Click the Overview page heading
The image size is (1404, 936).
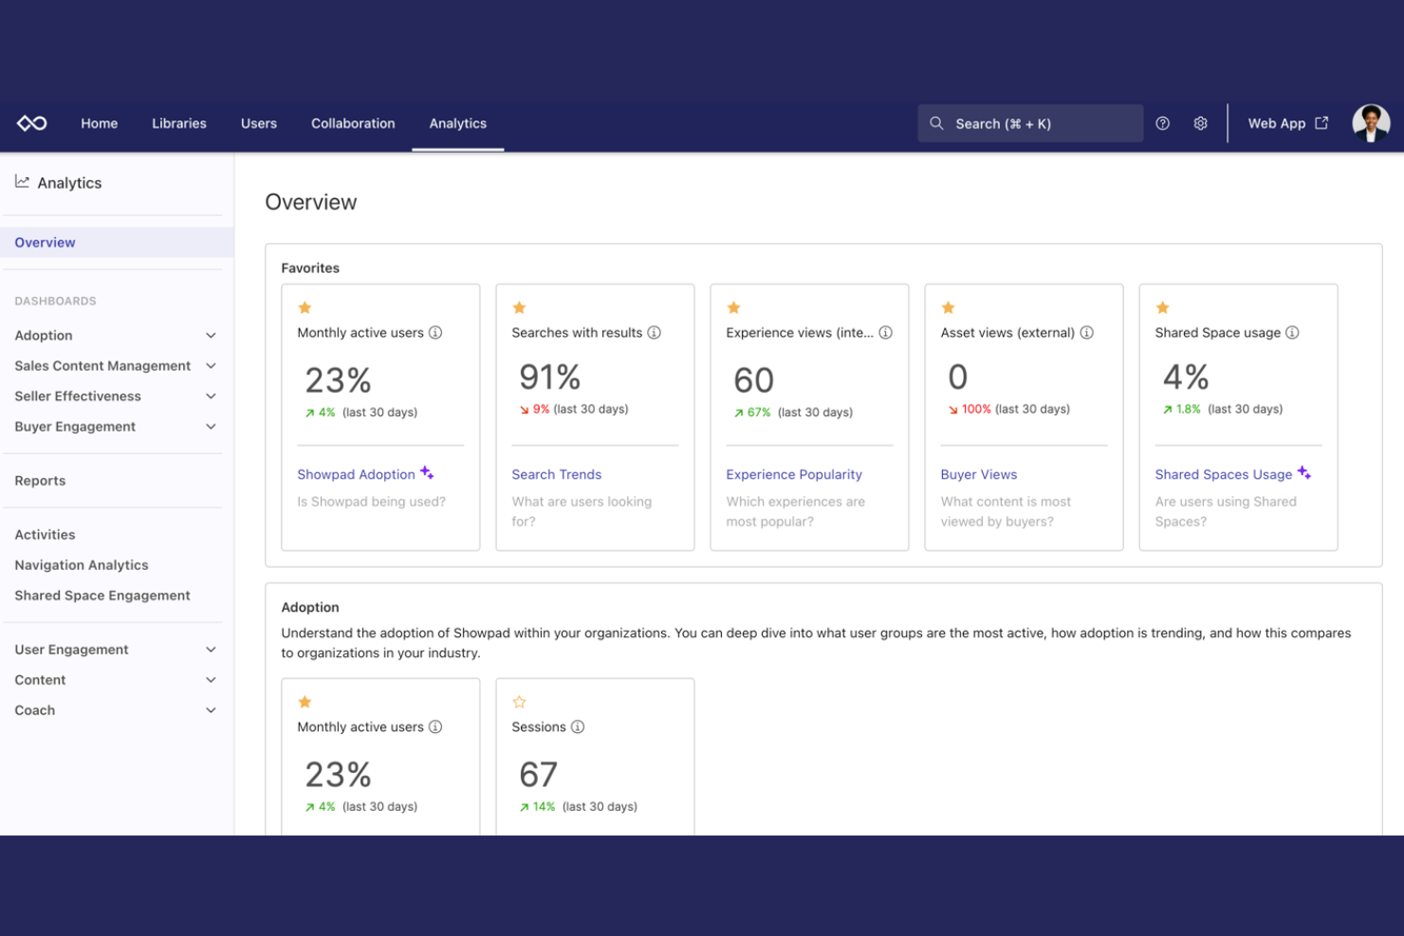(311, 202)
